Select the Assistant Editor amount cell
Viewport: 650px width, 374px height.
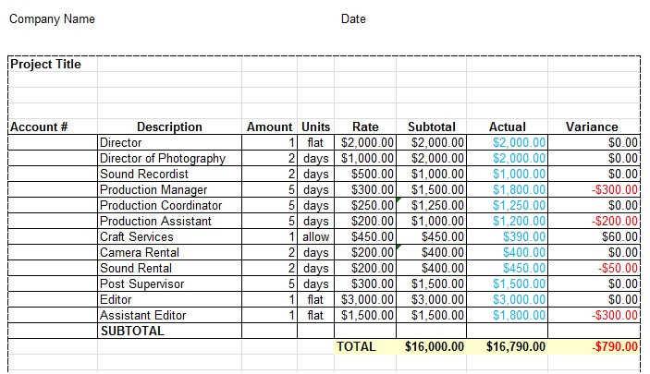(269, 315)
